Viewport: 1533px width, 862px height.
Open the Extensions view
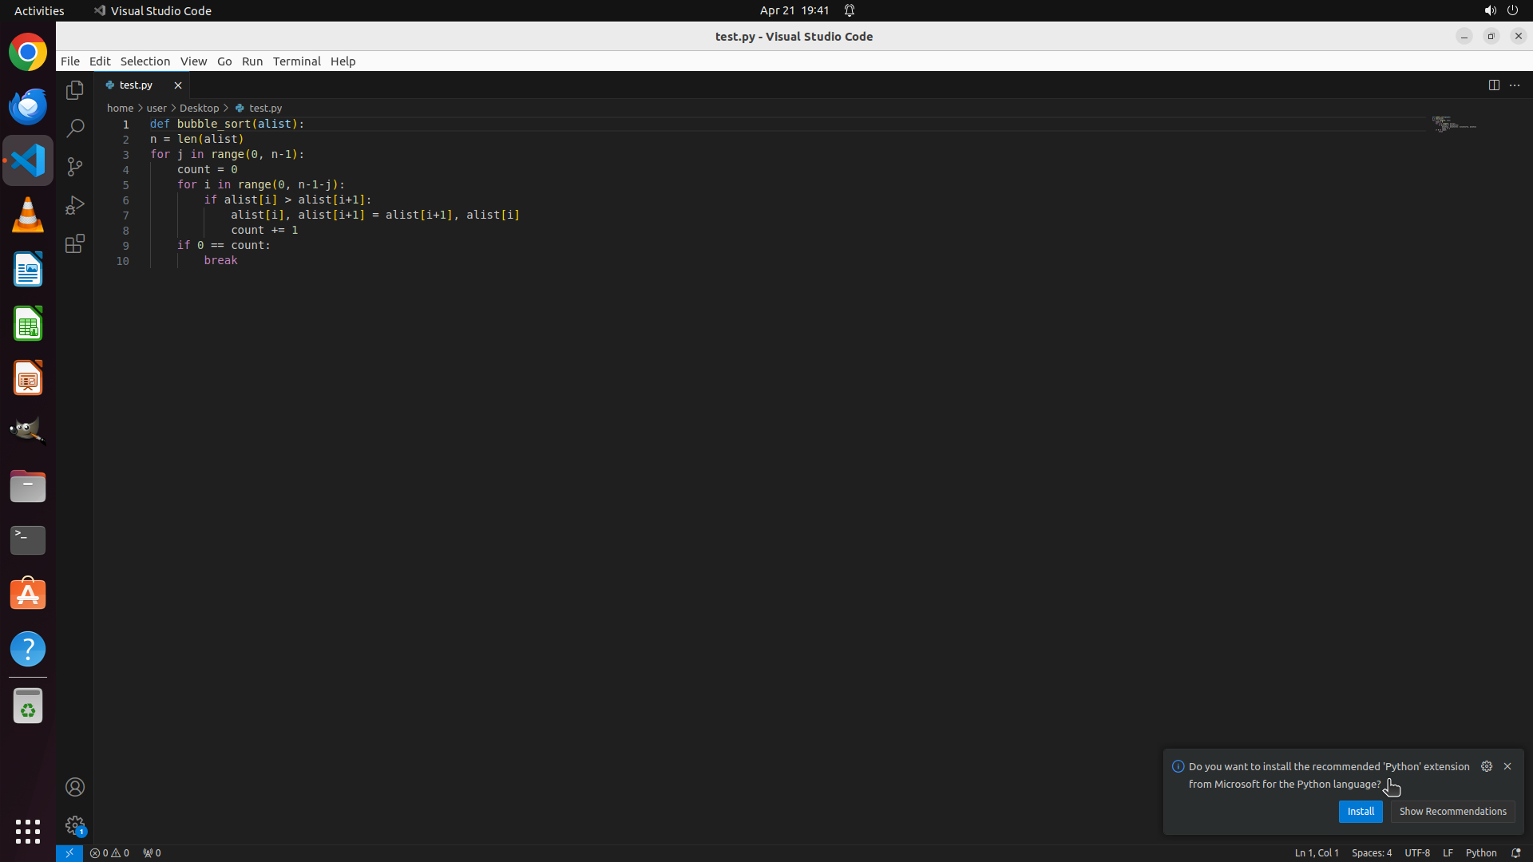point(75,243)
